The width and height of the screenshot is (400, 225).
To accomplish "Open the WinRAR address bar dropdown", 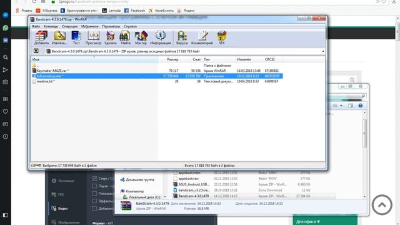I will point(323,51).
